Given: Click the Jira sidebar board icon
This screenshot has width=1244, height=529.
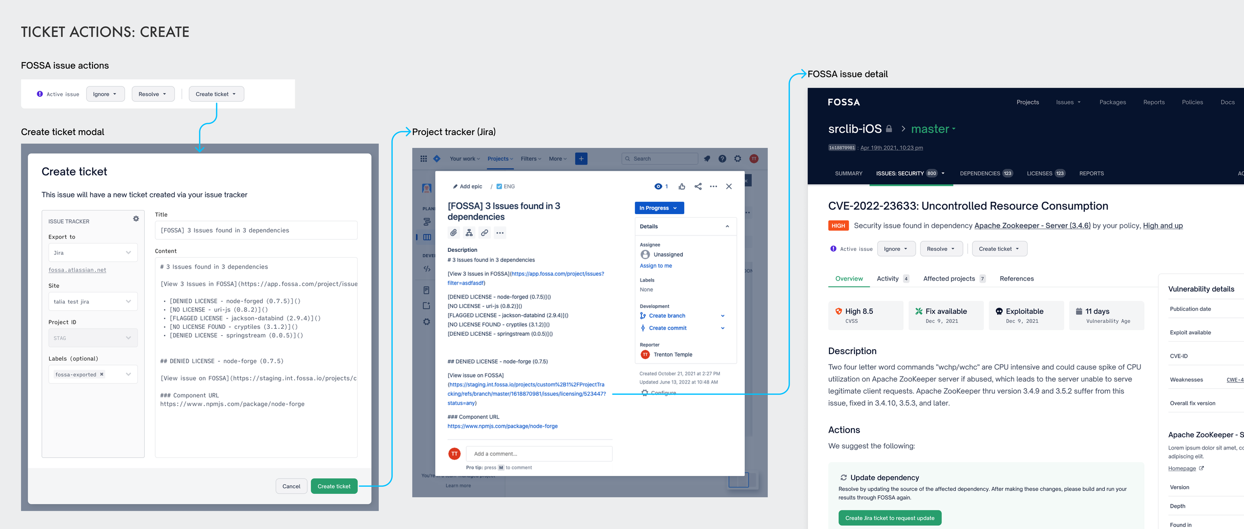Looking at the screenshot, I should click(427, 237).
